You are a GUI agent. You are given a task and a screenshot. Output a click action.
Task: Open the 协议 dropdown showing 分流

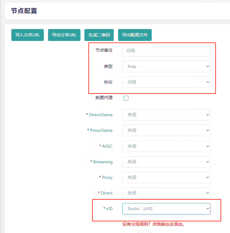(x=166, y=82)
